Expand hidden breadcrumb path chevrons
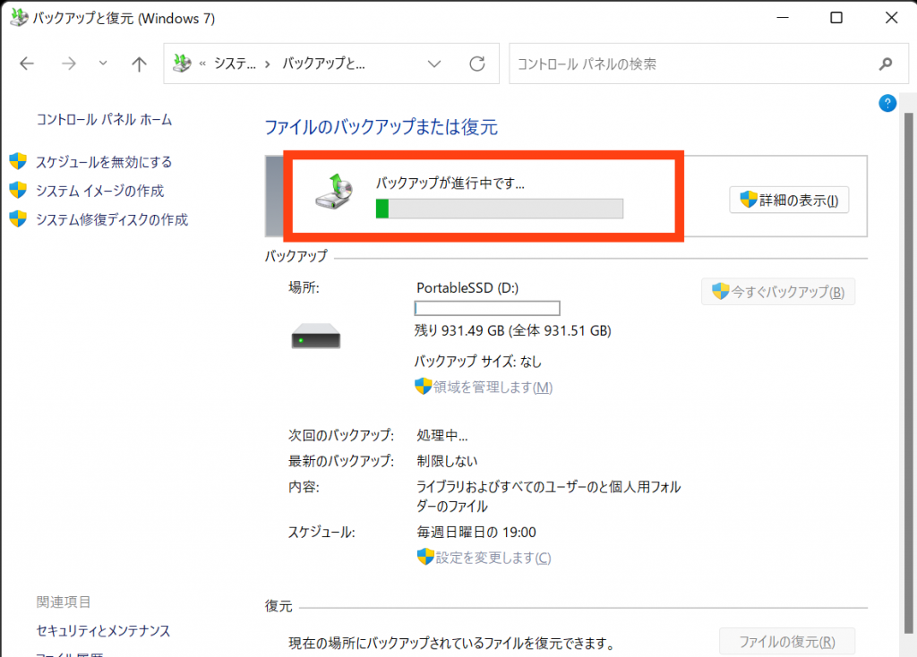917x657 pixels. coord(203,64)
